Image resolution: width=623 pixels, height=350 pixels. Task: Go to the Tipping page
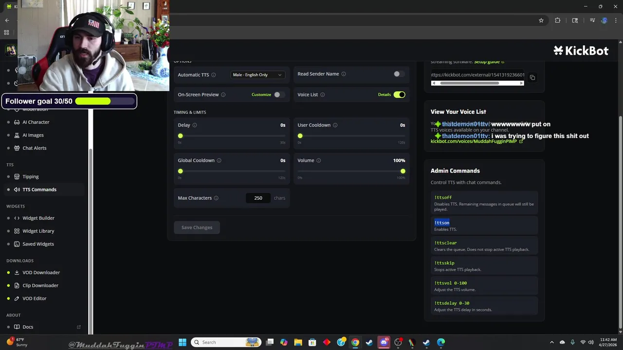tap(30, 176)
